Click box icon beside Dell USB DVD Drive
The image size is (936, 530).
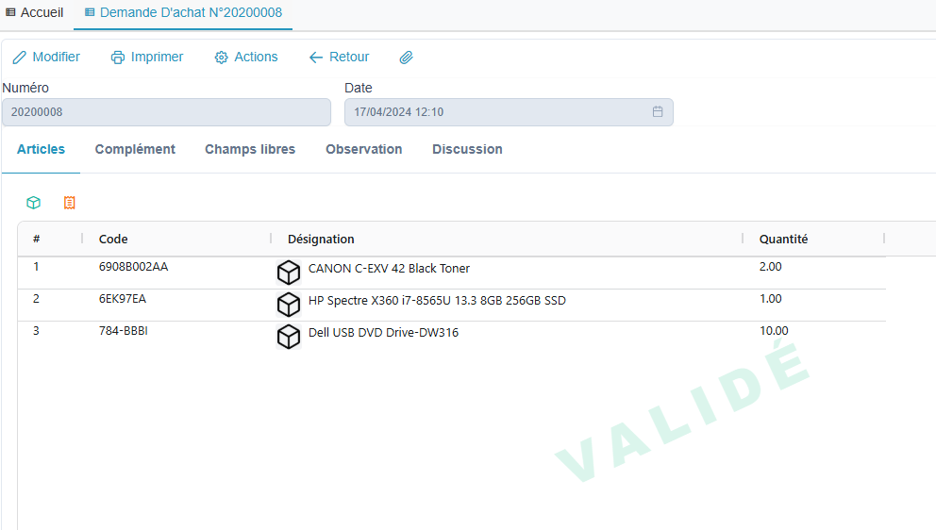point(288,337)
